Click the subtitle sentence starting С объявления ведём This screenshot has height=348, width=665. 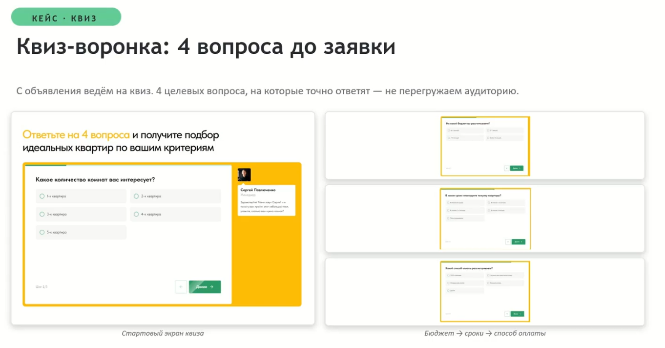pos(268,91)
